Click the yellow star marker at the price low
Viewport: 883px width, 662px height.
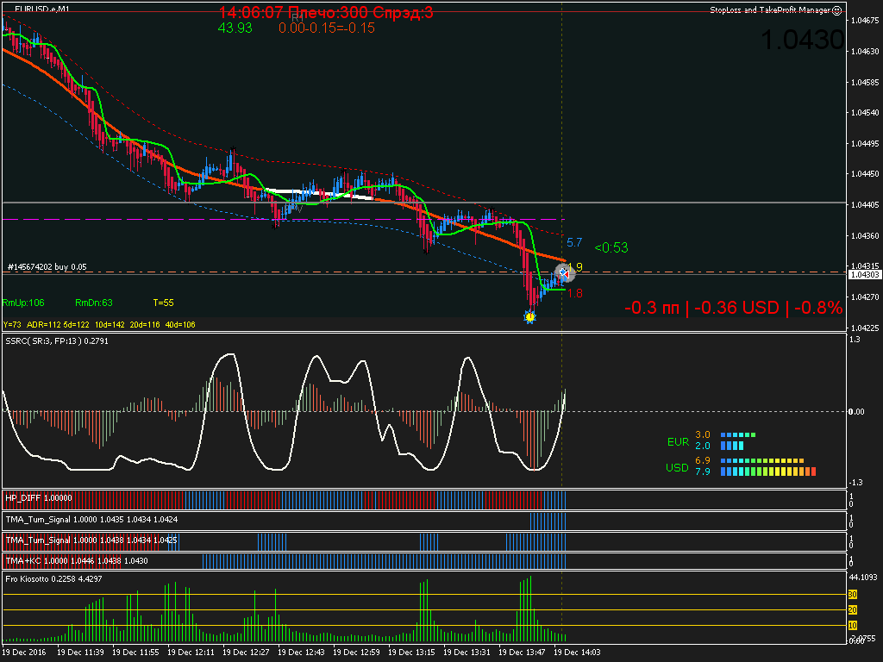click(529, 317)
